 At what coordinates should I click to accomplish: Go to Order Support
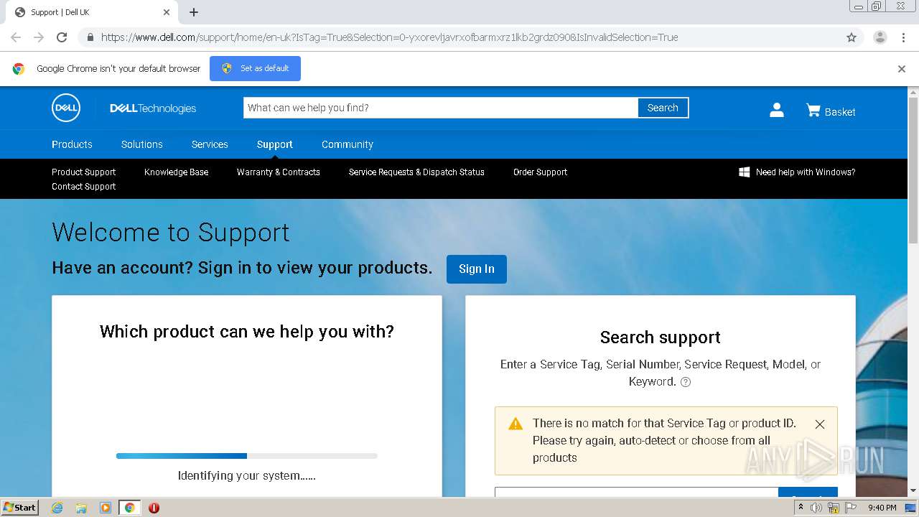(541, 172)
